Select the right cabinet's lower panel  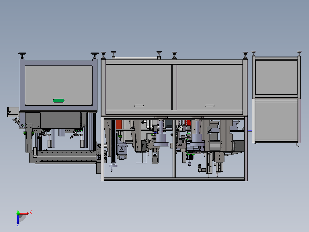coord(276,121)
